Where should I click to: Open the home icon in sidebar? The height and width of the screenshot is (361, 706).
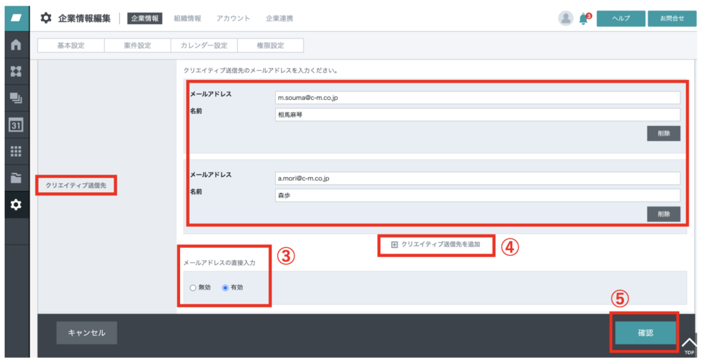coord(17,45)
